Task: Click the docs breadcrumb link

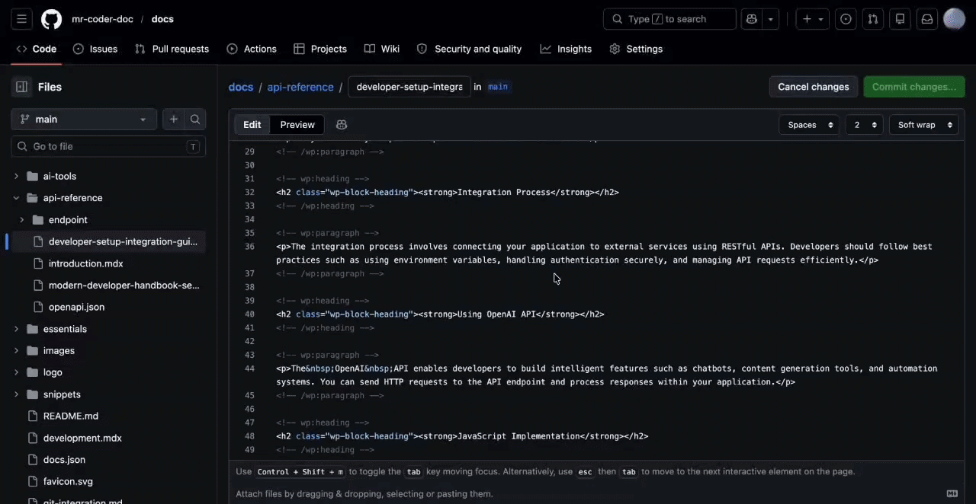Action: [241, 87]
